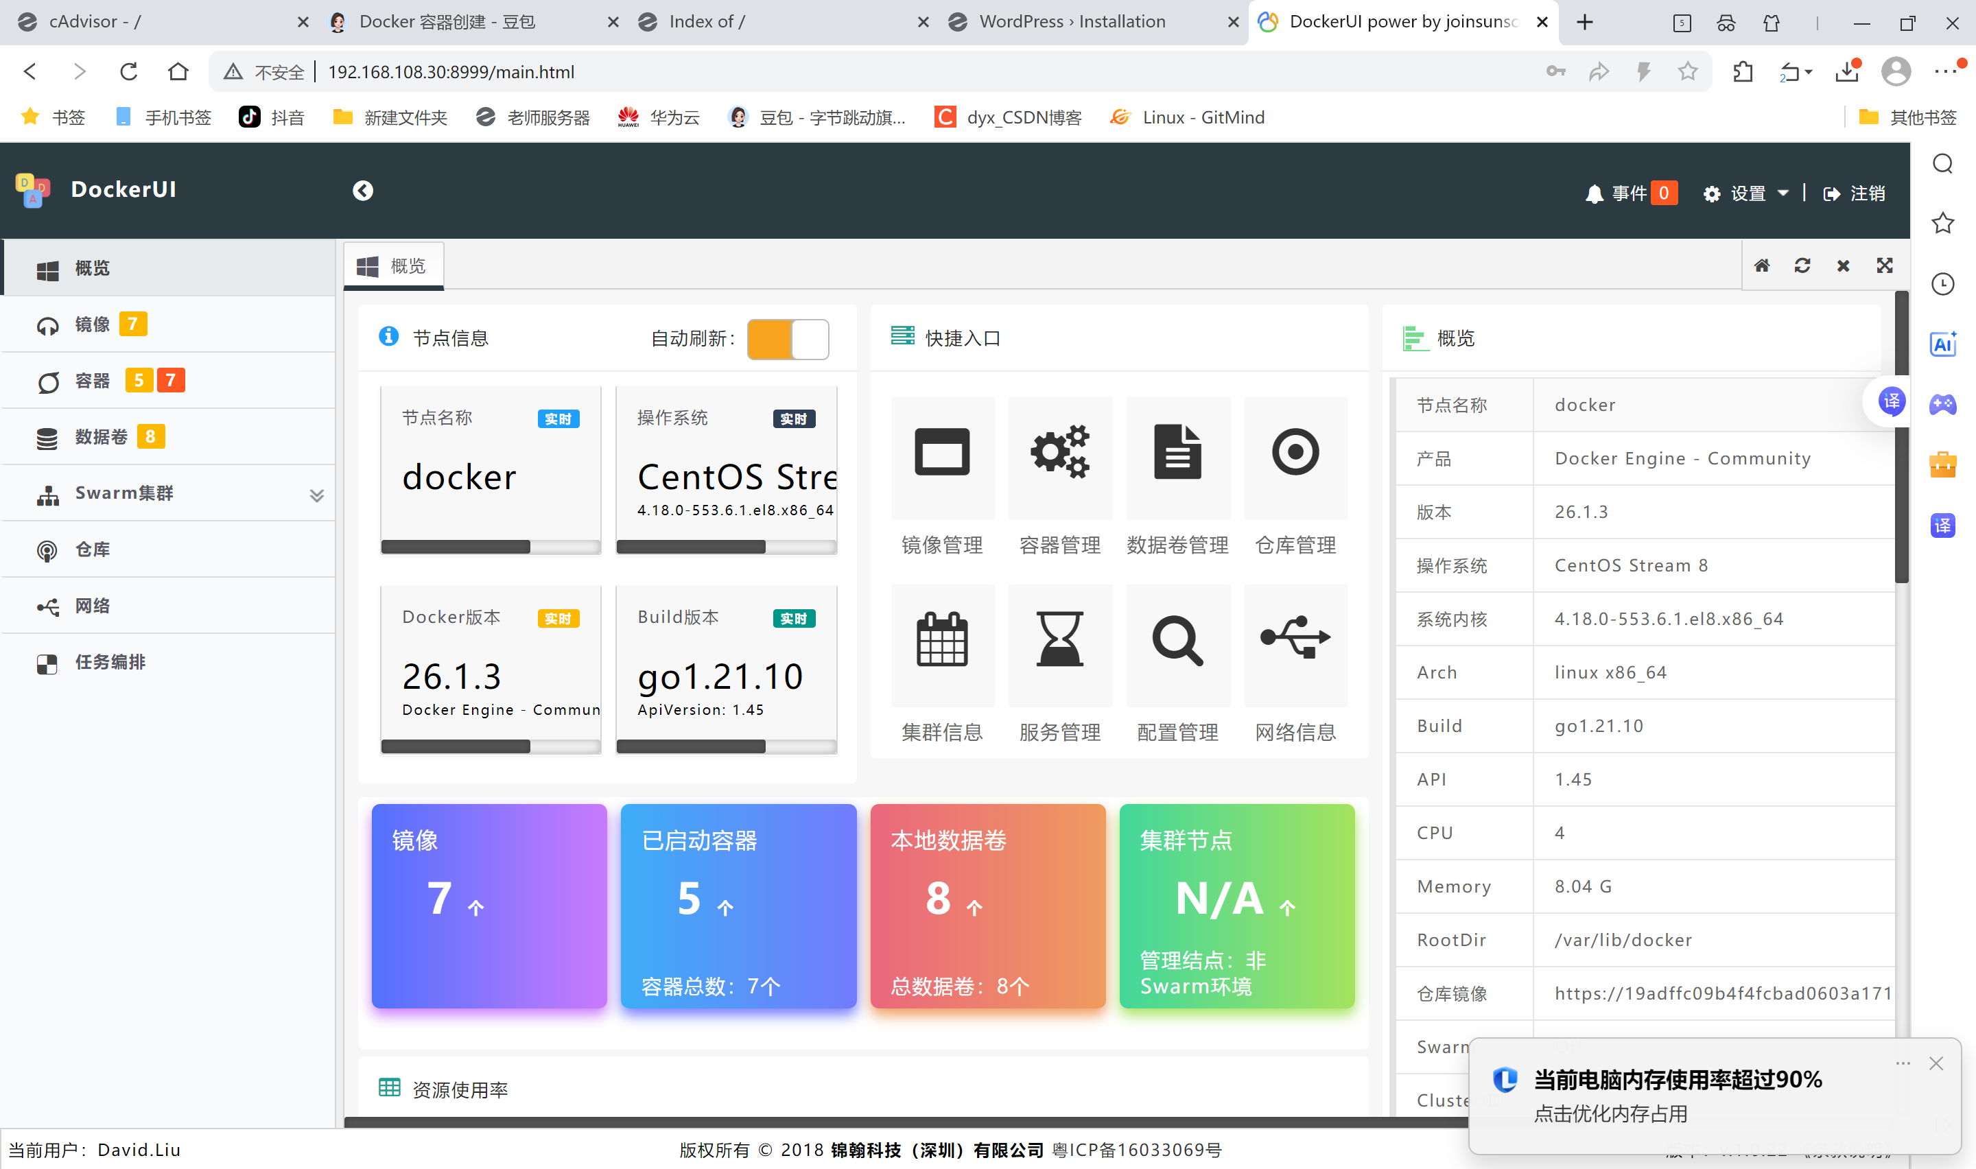Image resolution: width=1976 pixels, height=1169 pixels.
Task: Open 仓库管理 disc icon
Action: [x=1295, y=453]
